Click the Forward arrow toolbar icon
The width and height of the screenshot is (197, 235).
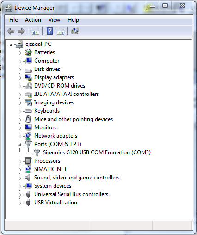21,32
